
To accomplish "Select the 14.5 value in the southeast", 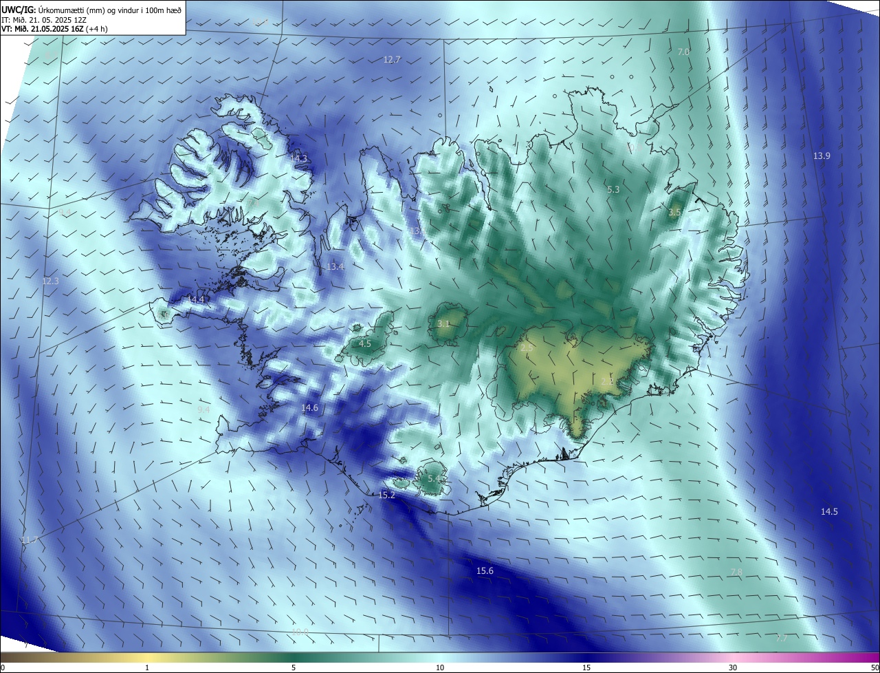I will [829, 512].
